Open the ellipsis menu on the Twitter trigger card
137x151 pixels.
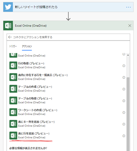[x=129, y=7]
